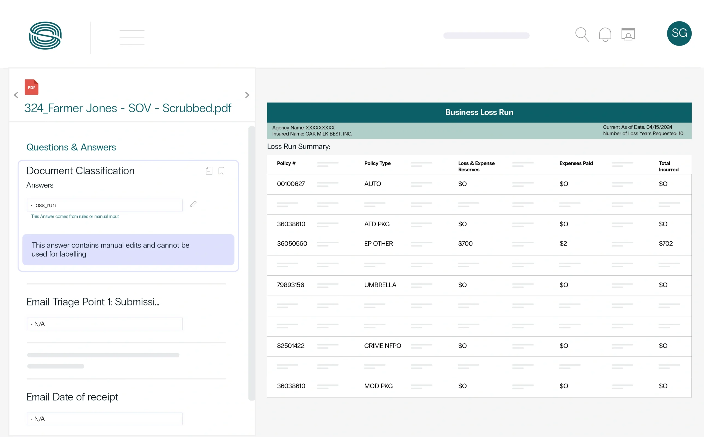Click the Questions panel vertical scrollbar

[x=251, y=263]
